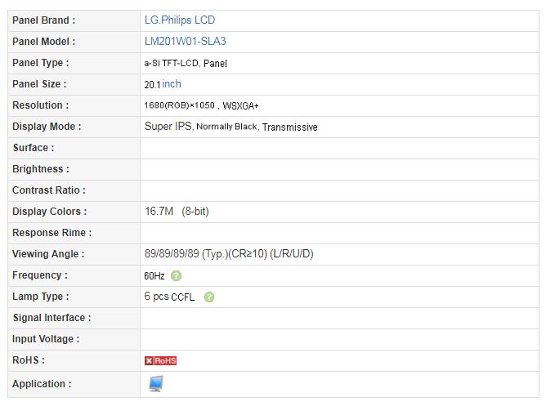Click the help icon next to 60Hz
The image size is (546, 402).
(x=177, y=276)
